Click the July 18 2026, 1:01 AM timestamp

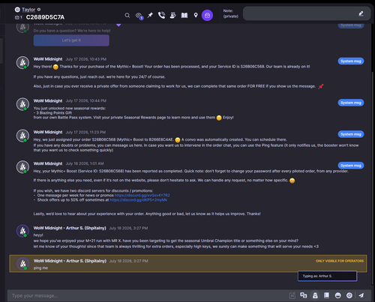(85, 163)
